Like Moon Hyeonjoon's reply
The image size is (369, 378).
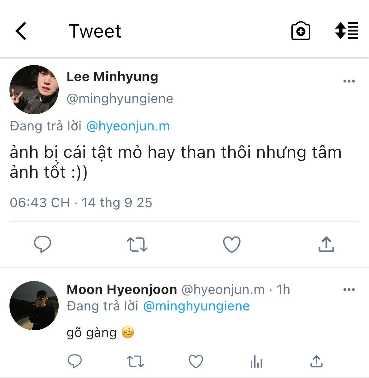pos(196,361)
